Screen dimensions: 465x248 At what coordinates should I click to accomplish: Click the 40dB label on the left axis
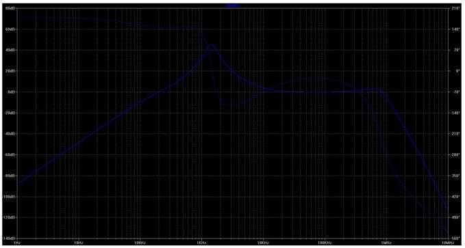pyautogui.click(x=10, y=51)
